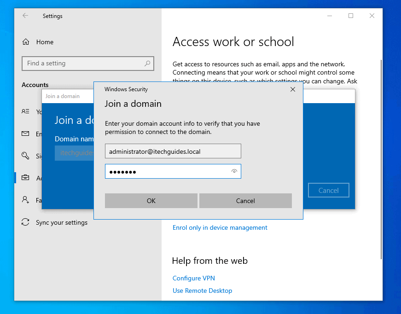Screen dimensions: 401x314
Task: Open Family & other users person icon
Action: (x=25, y=199)
